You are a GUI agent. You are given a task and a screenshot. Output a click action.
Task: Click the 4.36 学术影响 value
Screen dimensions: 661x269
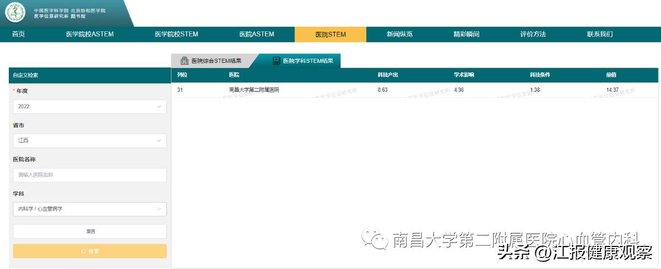(x=459, y=90)
